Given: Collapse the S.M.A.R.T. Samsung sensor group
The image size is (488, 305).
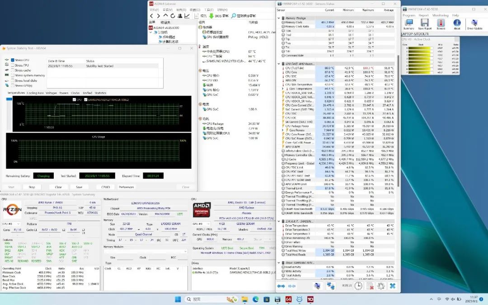Looking at the screenshot, I should 279,221.
